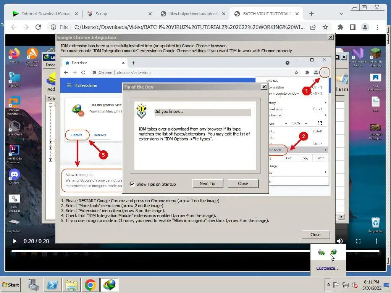
Task: Open Server Manager from taskbar
Action: 34,285
